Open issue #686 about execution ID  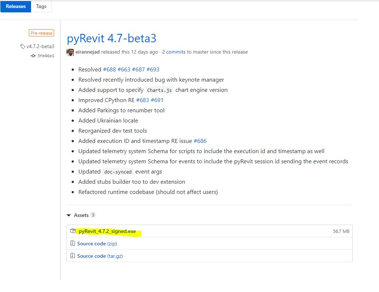[201, 141]
